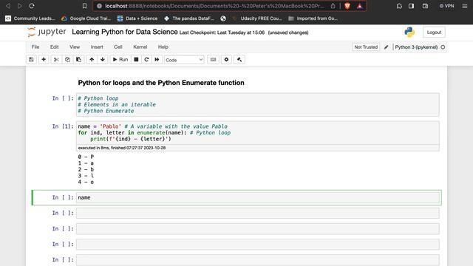Click the Jupyter logo
The image size is (473, 266).
point(47,32)
